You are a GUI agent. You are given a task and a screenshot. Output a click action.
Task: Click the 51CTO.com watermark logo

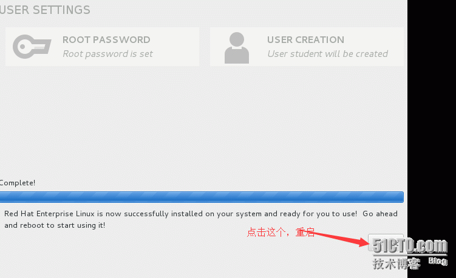[410, 246]
